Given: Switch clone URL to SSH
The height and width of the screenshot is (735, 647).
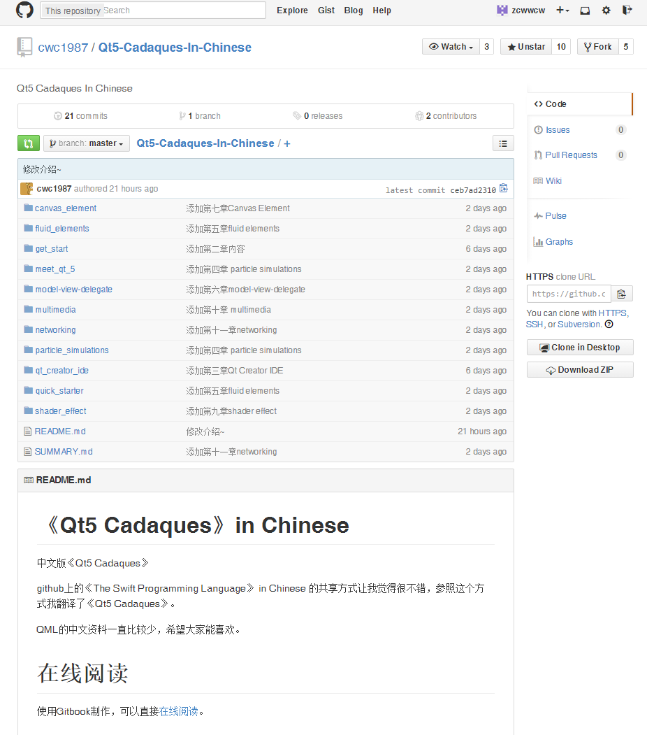Looking at the screenshot, I should pyautogui.click(x=535, y=324).
